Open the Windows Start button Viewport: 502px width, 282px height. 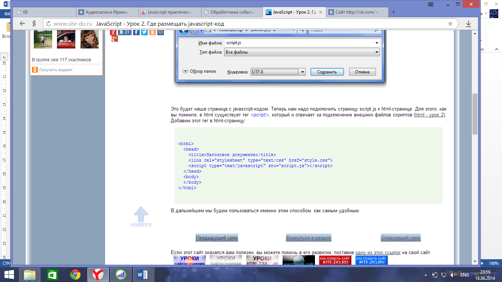pyautogui.click(x=9, y=274)
